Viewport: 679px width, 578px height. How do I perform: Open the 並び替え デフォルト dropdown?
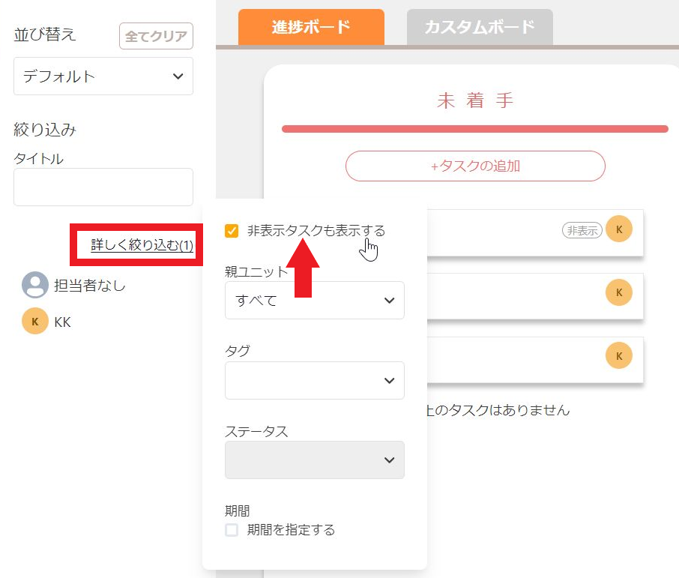pos(103,76)
